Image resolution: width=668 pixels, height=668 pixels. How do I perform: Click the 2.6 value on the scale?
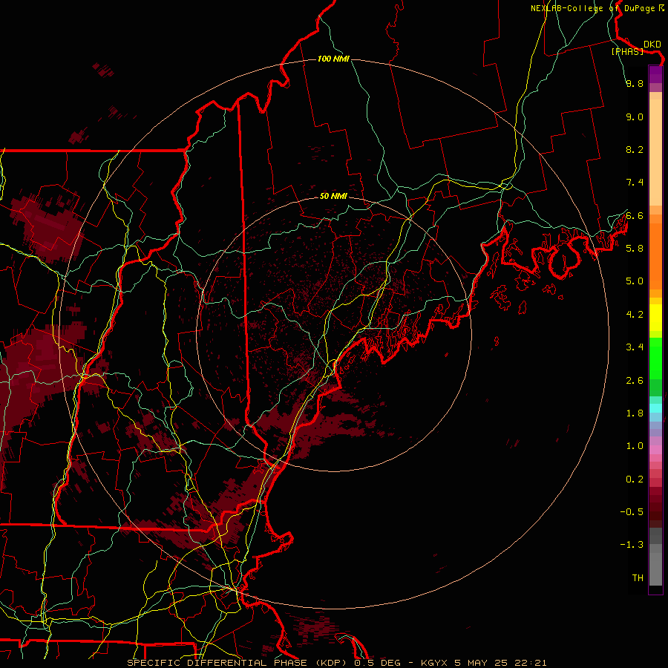point(635,381)
